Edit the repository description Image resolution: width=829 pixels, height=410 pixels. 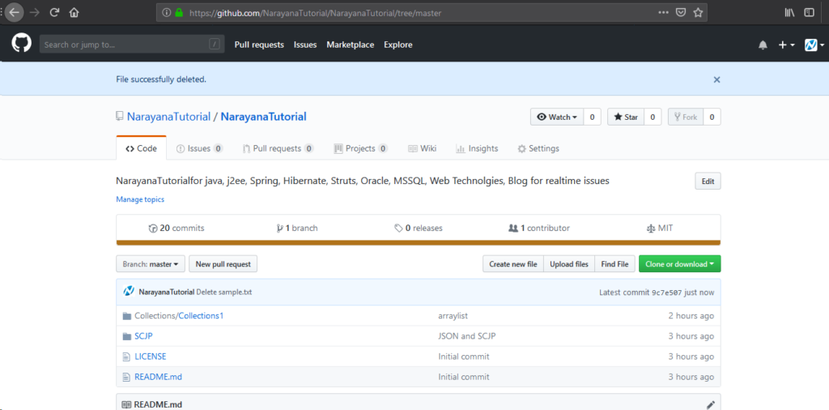tap(708, 181)
